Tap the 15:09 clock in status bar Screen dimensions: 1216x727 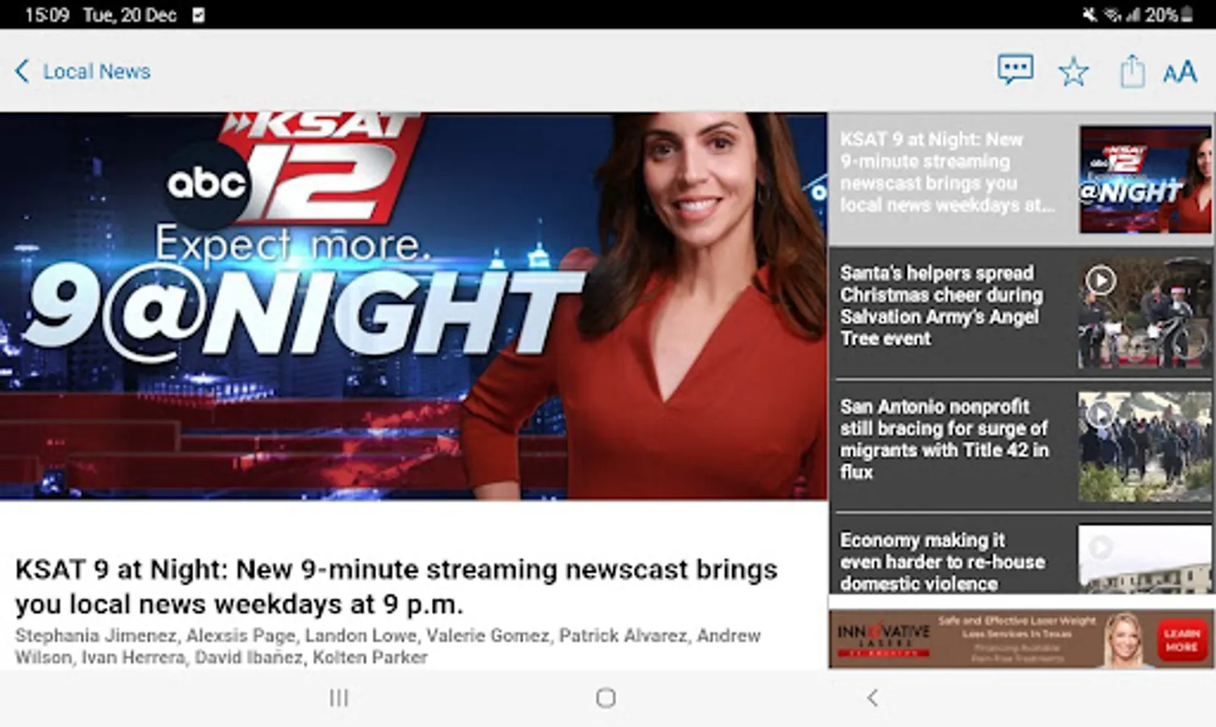(47, 15)
